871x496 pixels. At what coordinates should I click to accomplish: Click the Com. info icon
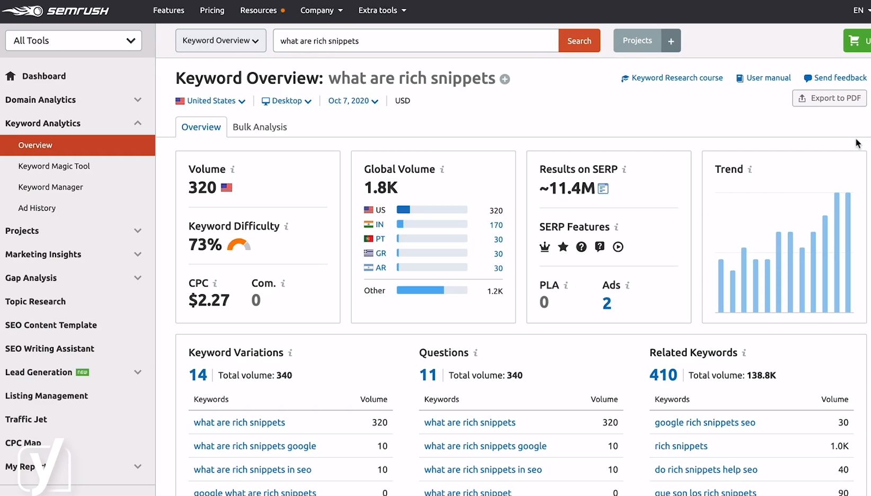click(x=283, y=284)
